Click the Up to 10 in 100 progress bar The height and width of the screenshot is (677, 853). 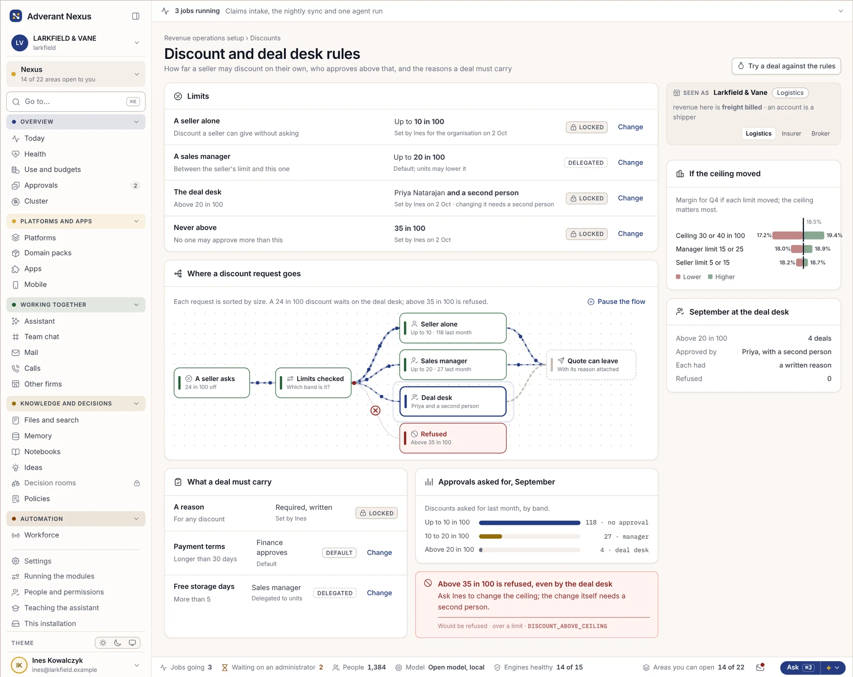tap(529, 522)
